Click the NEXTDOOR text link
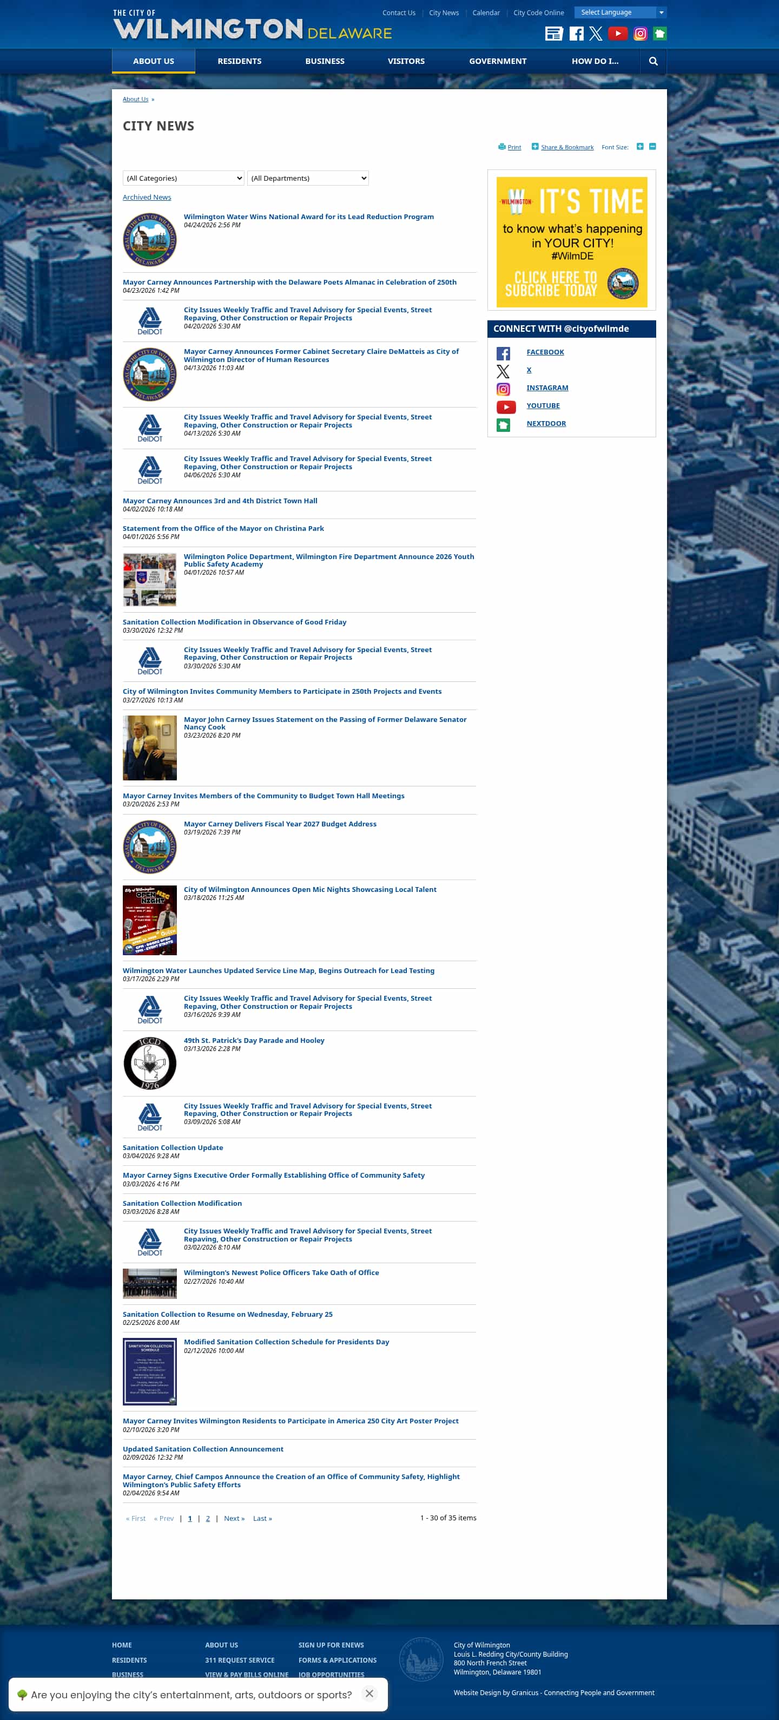This screenshot has width=779, height=1720. [546, 423]
